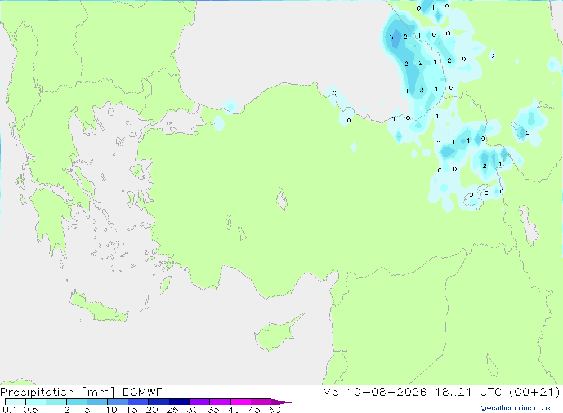Click the light cyan 0.1–0.5 mm legend swatch
Screen dimensions: 563x413
[15, 402]
